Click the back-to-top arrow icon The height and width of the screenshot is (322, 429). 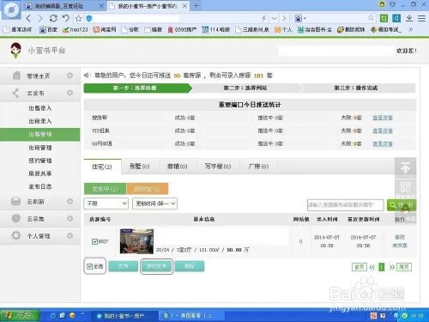click(x=406, y=167)
